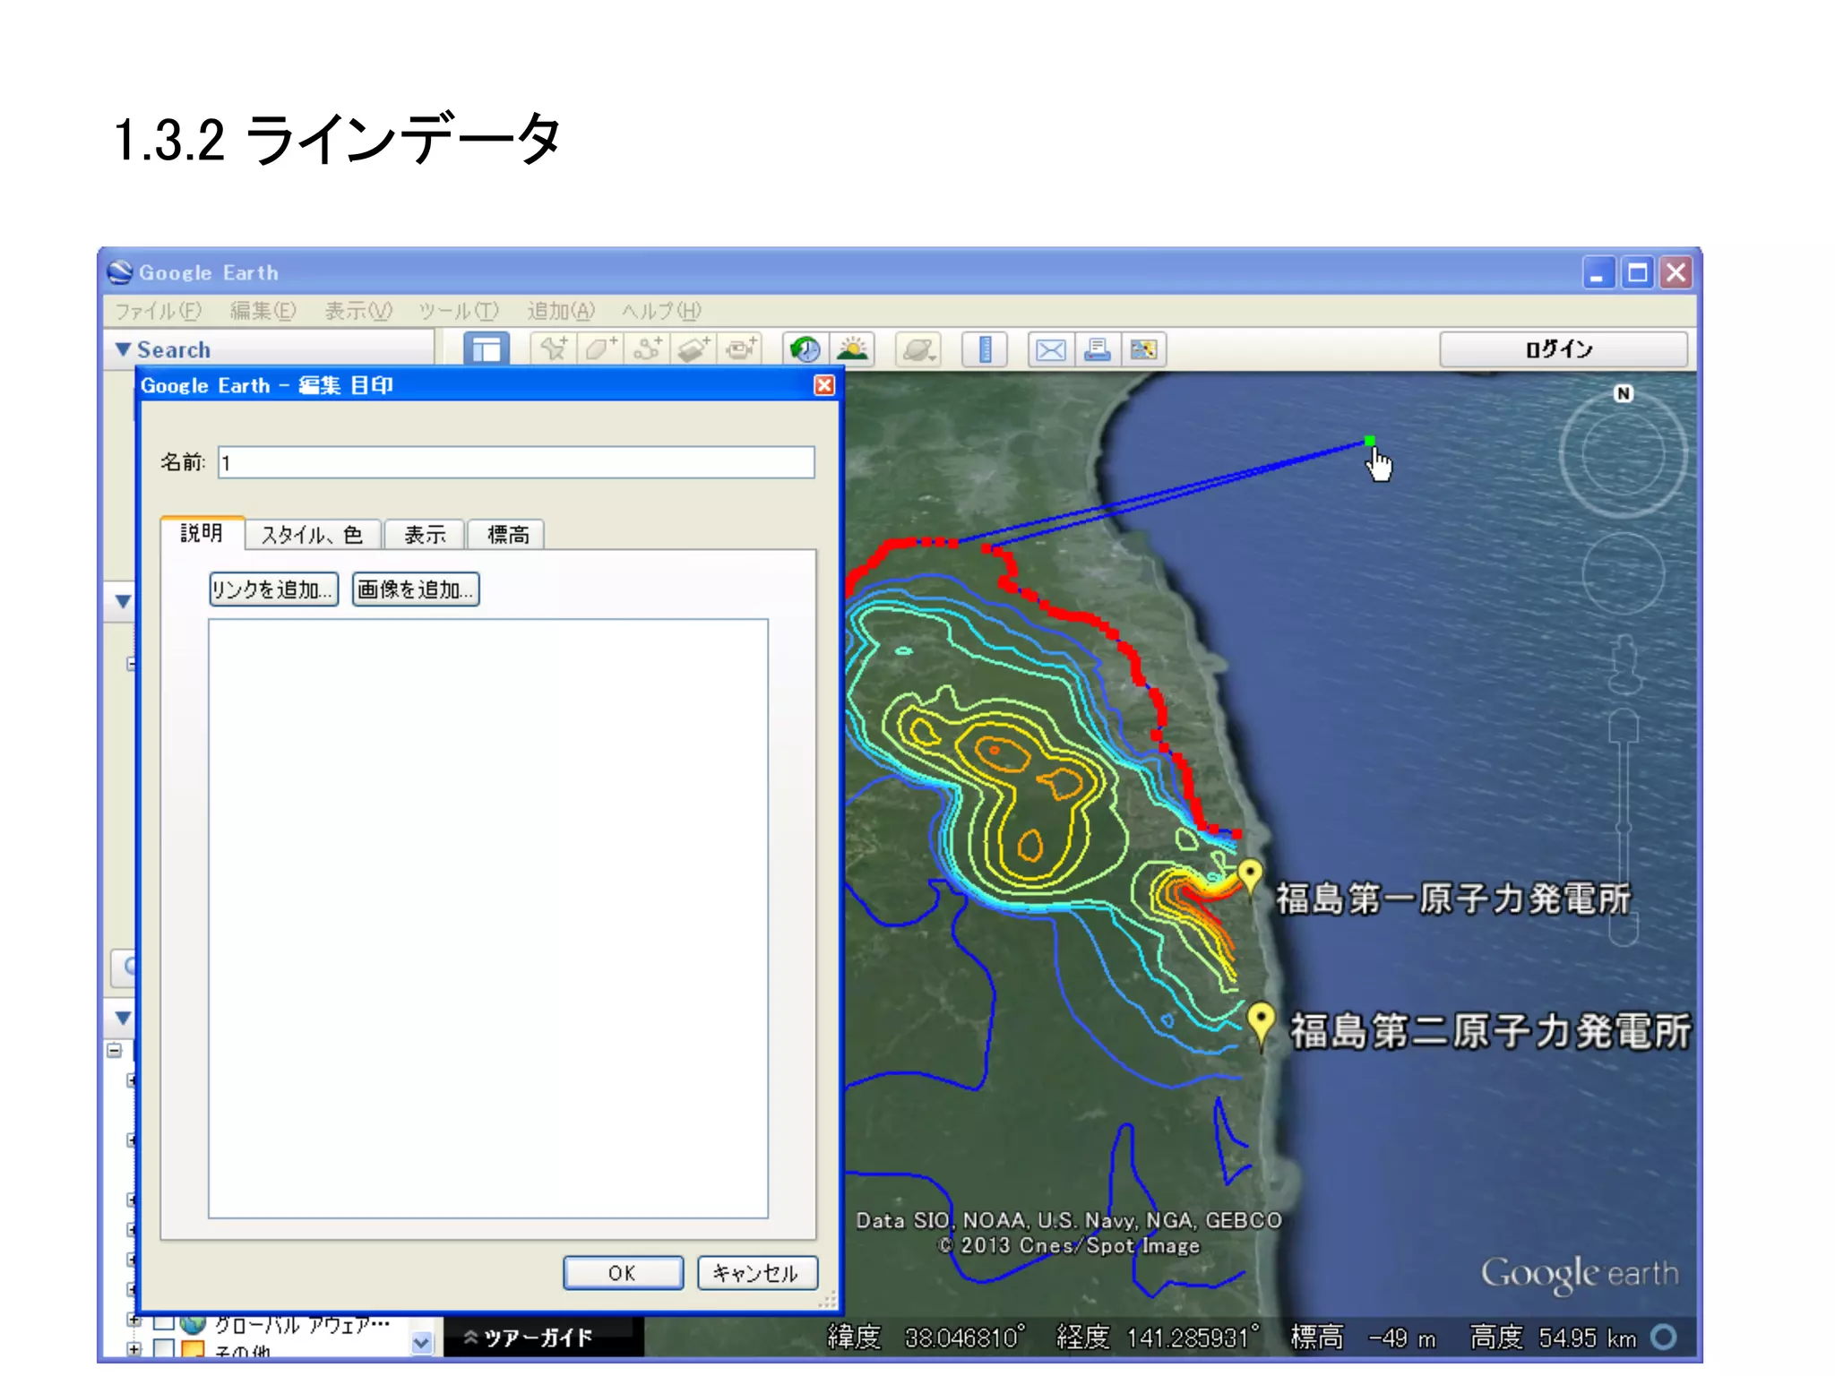Click the Street View pegman icon
The height and width of the screenshot is (1376, 1835).
1624,665
